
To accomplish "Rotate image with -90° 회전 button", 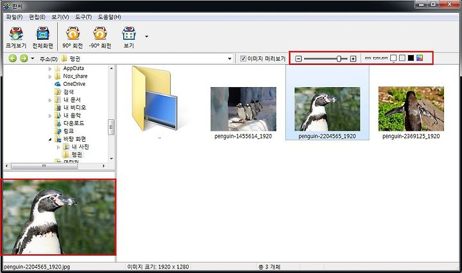I will [100, 37].
